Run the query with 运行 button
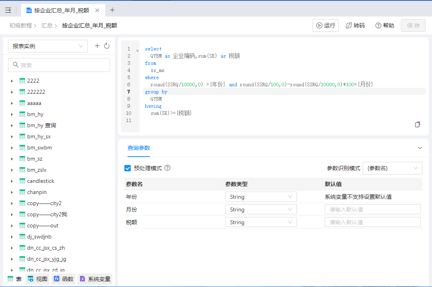The image size is (432, 287). 326,25
